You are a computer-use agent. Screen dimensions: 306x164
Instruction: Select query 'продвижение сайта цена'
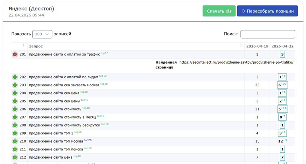(x=50, y=157)
